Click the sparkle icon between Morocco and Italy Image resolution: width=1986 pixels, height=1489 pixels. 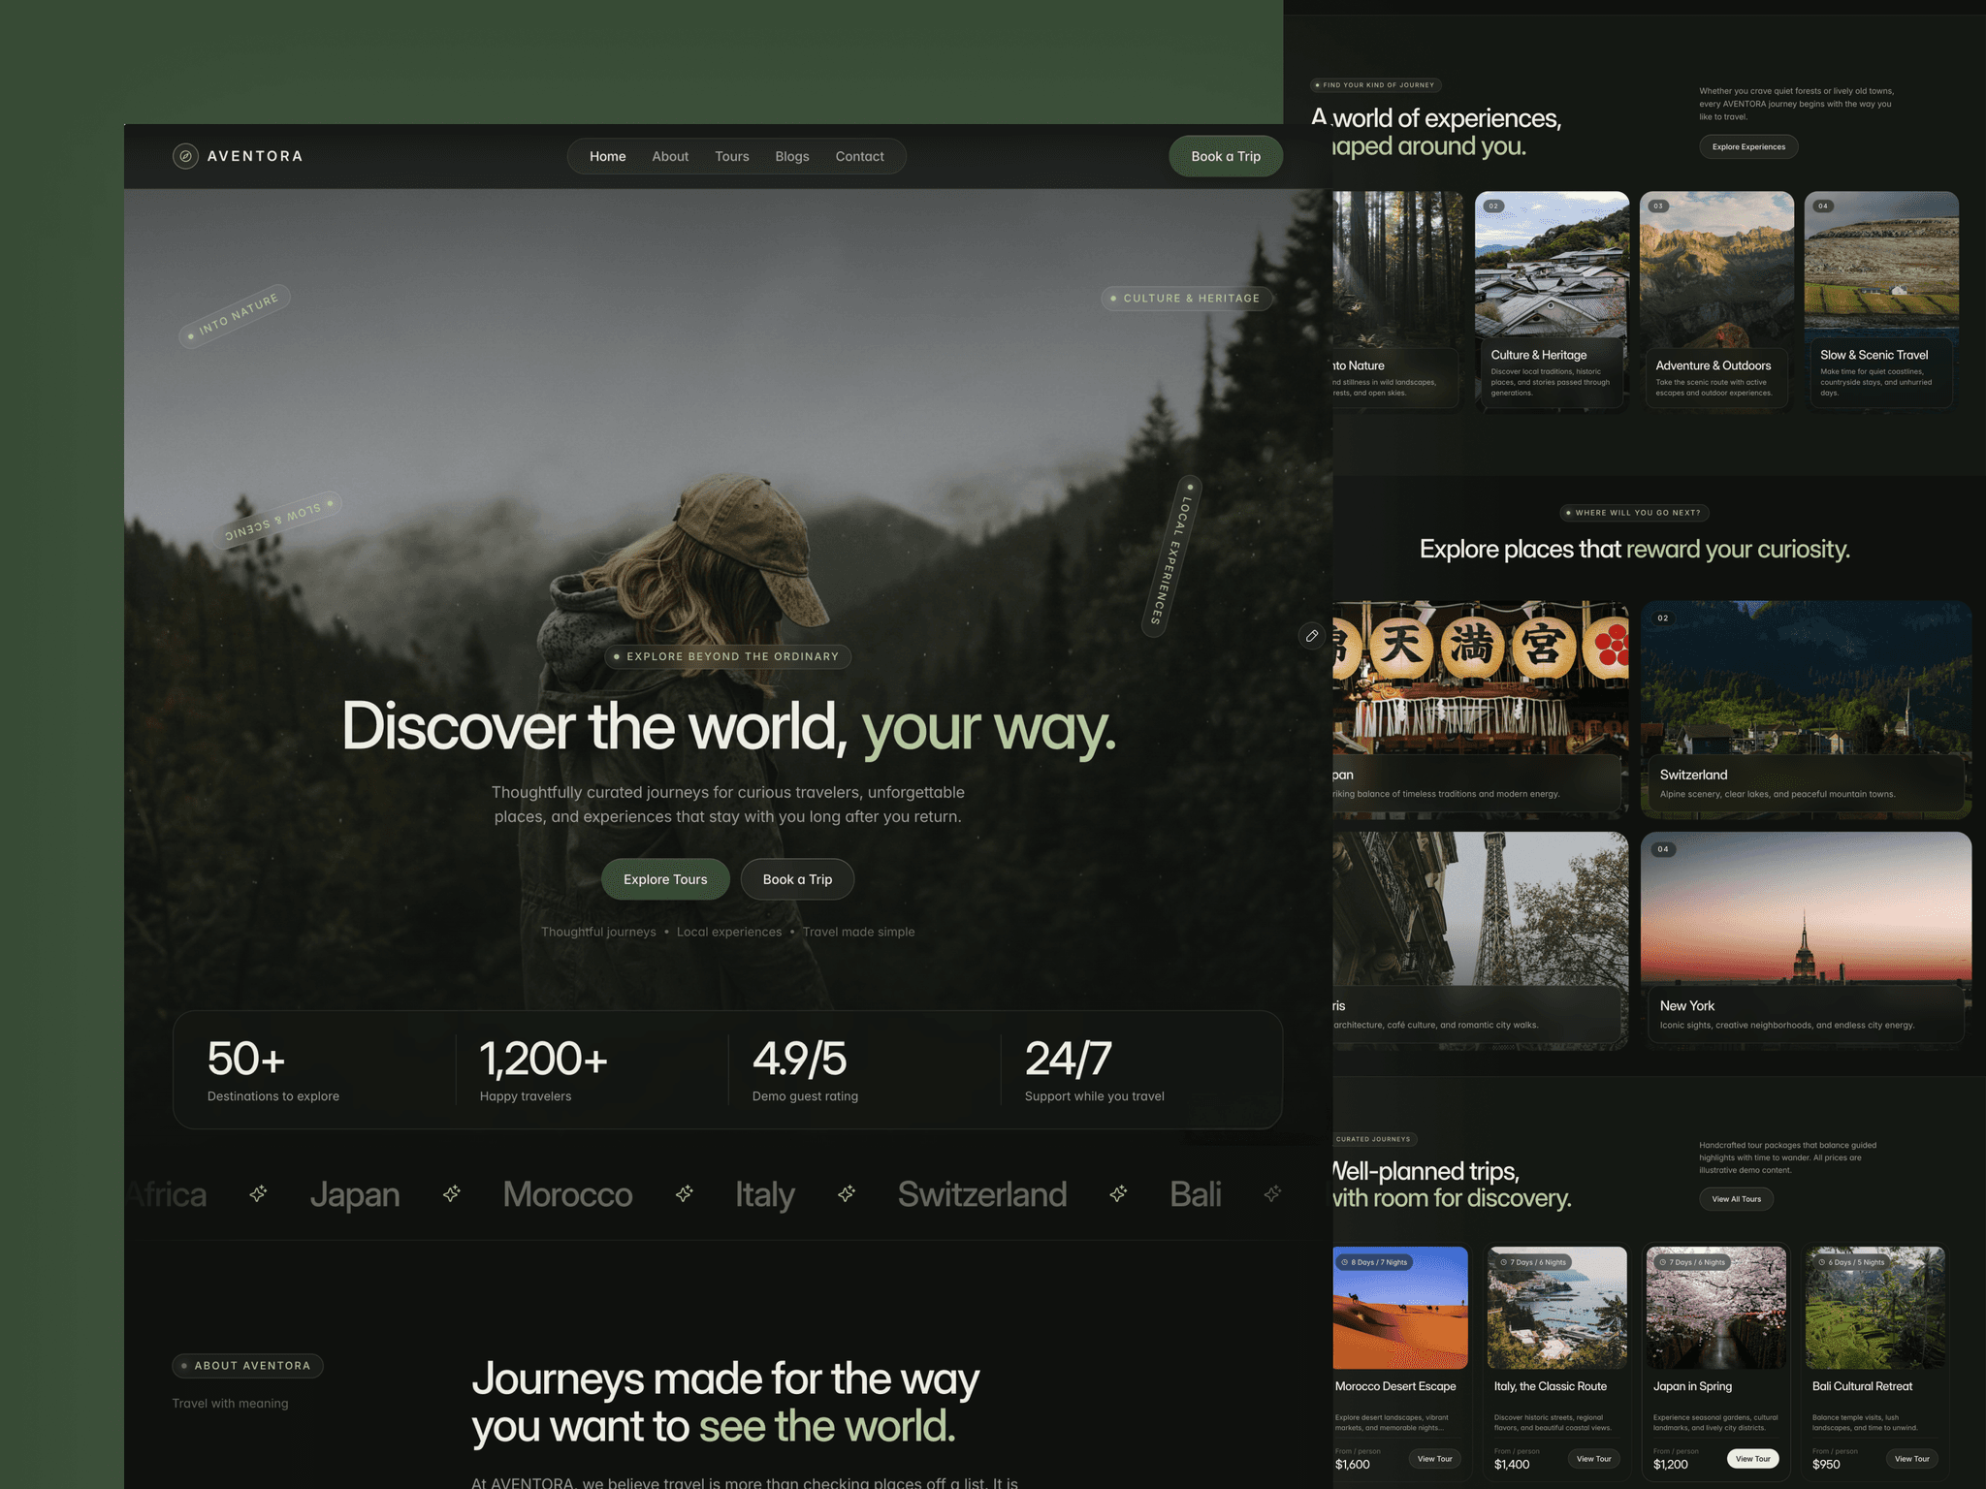(684, 1194)
